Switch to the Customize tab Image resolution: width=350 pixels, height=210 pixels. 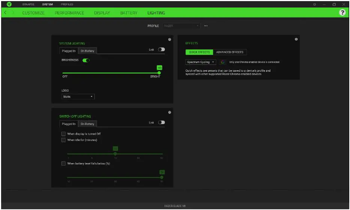[33, 13]
